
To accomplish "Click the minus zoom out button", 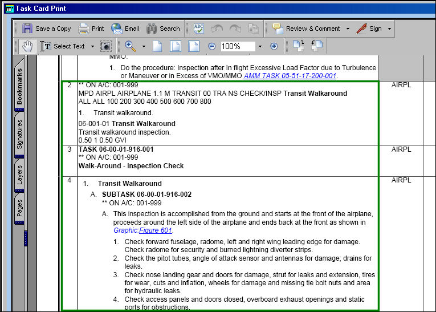I will click(x=211, y=46).
